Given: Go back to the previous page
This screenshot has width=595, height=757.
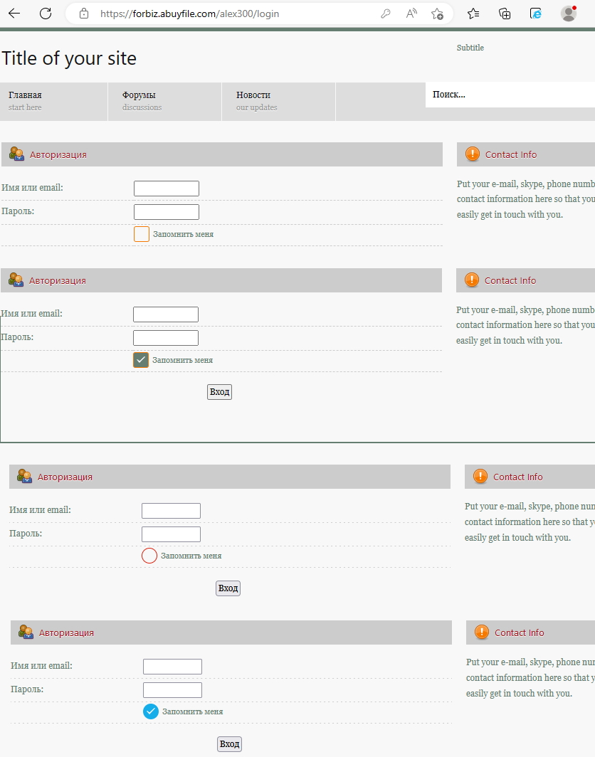Looking at the screenshot, I should pos(14,14).
